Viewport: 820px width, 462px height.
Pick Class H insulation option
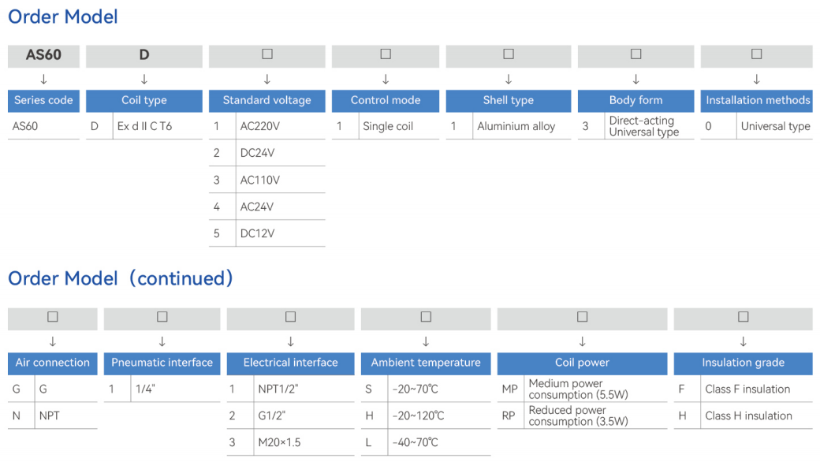pyautogui.click(x=743, y=416)
